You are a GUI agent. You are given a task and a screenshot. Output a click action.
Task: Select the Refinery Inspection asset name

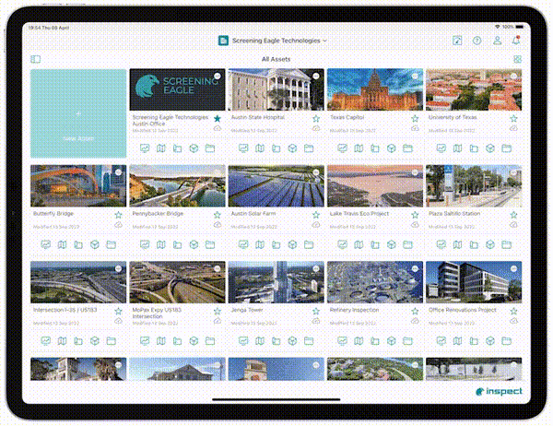click(354, 310)
